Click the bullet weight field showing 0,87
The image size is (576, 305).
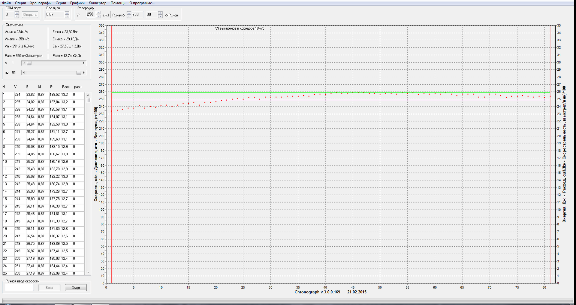[54, 15]
